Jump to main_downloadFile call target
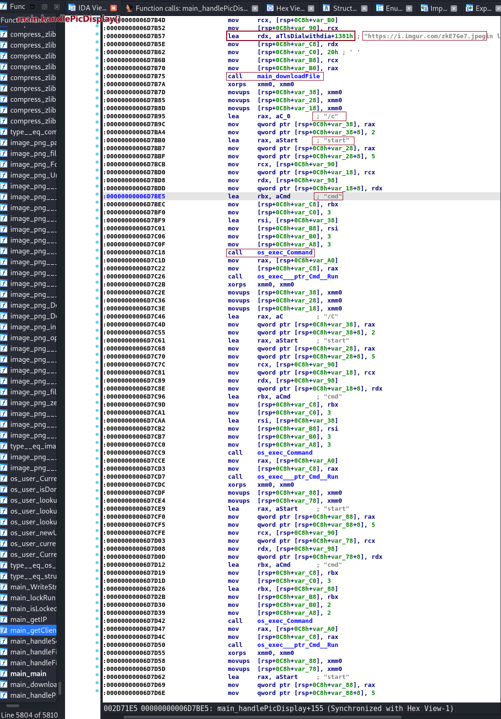 tap(288, 76)
